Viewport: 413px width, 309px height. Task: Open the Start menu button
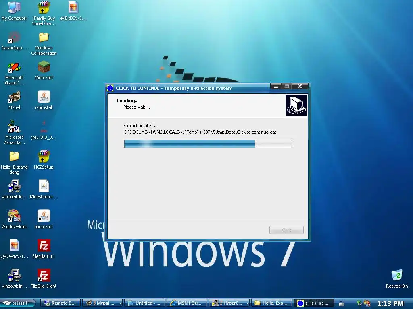tap(18, 303)
